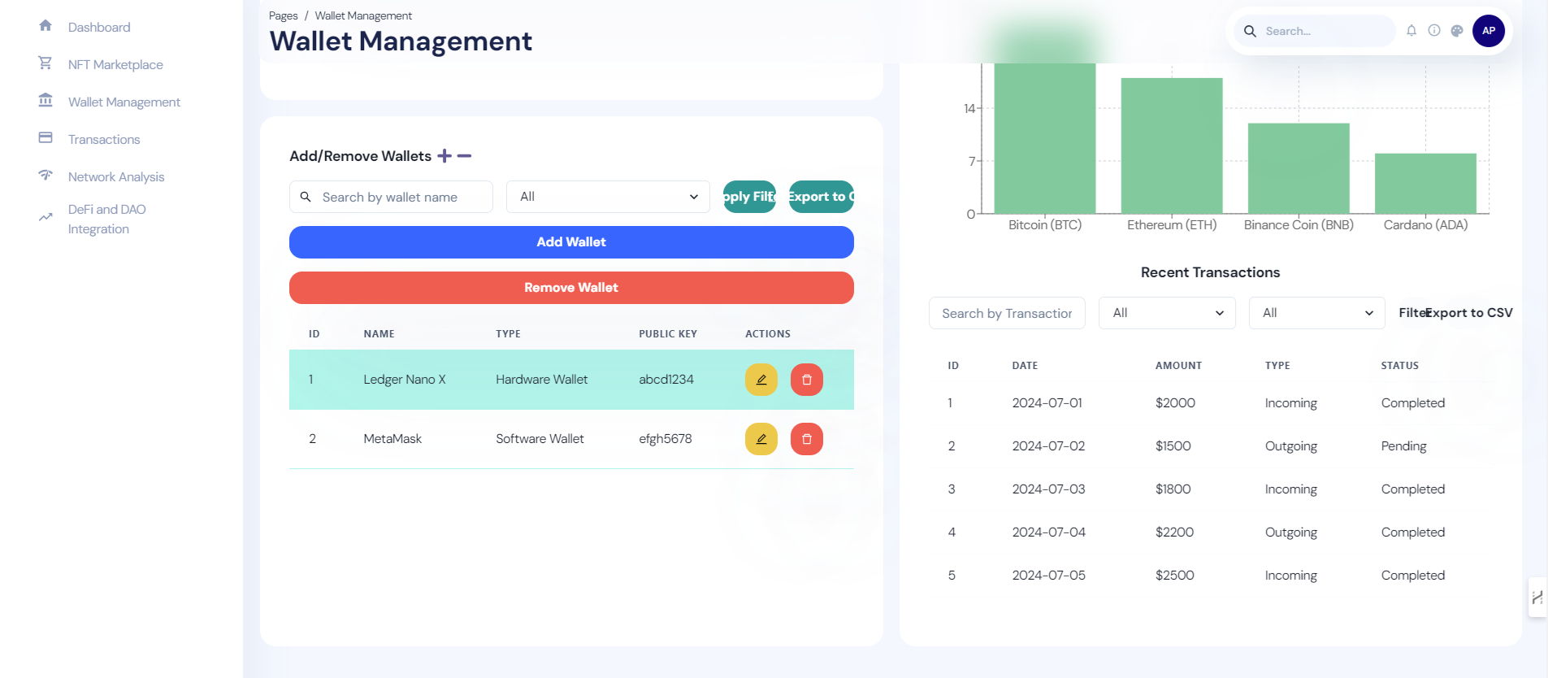Click the Bitcoin (BTC) chart bar
The width and height of the screenshot is (1548, 678).
pos(1045,138)
